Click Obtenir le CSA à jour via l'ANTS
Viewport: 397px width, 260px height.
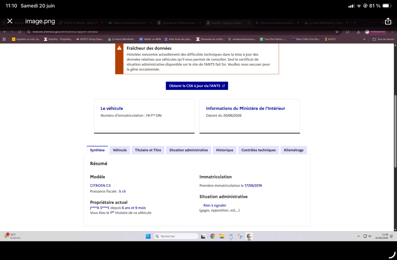tap(197, 86)
